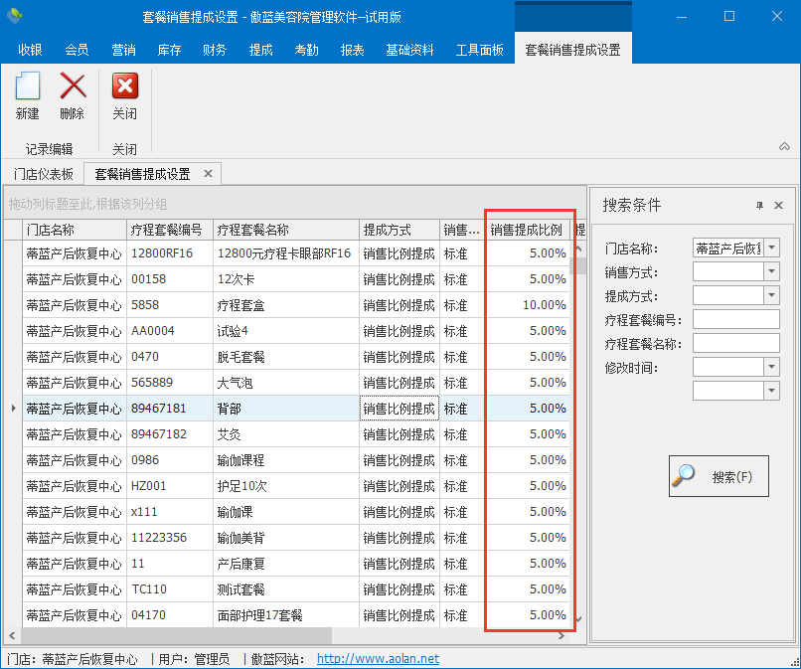The height and width of the screenshot is (669, 801).
Task: Sort by 提成方式 column header
Action: pos(400,230)
